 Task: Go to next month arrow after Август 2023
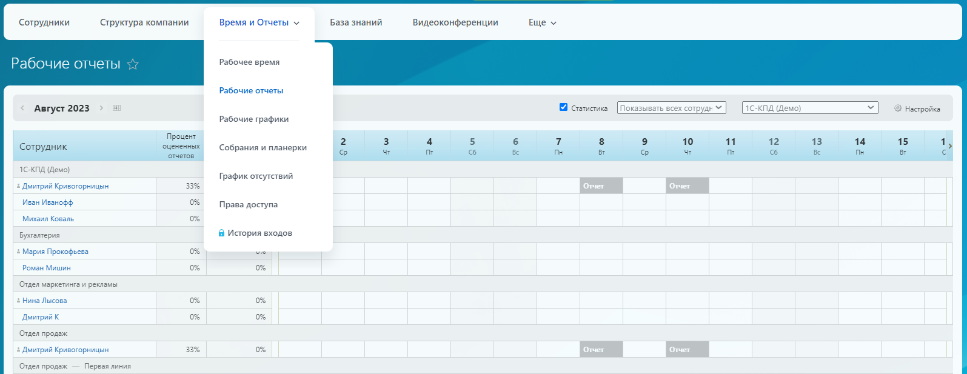pyautogui.click(x=101, y=108)
